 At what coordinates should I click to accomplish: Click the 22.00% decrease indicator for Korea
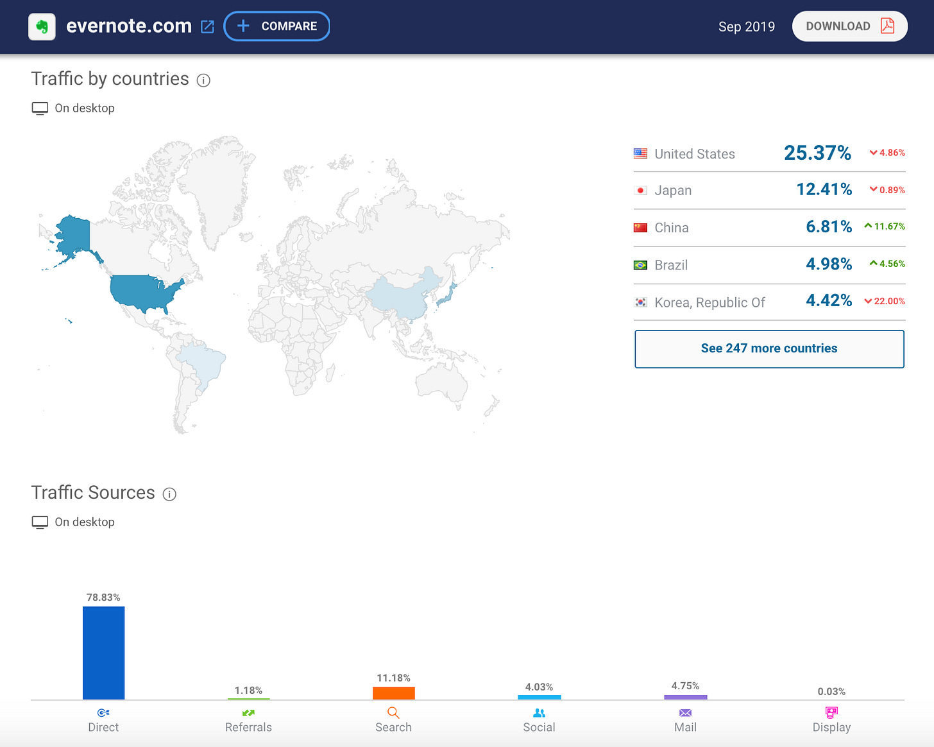pyautogui.click(x=885, y=301)
